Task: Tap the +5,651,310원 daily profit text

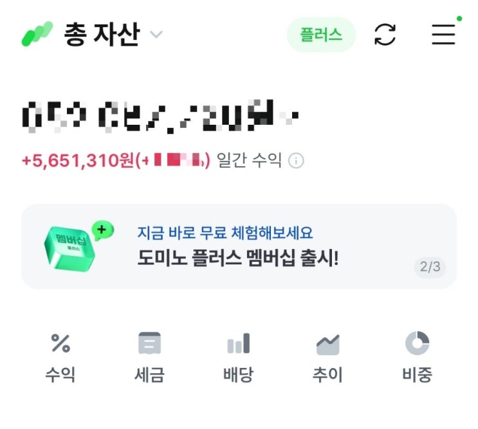Action: point(78,160)
